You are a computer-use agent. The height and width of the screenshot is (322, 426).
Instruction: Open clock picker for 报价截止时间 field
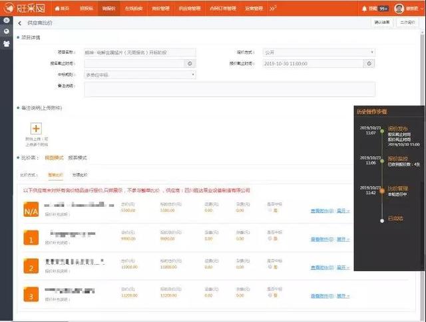point(369,63)
